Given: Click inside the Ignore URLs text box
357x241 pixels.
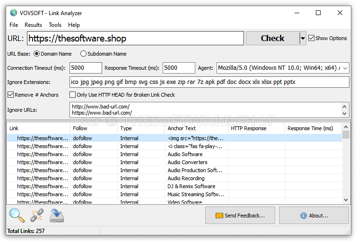Looking at the screenshot, I should click(205, 110).
